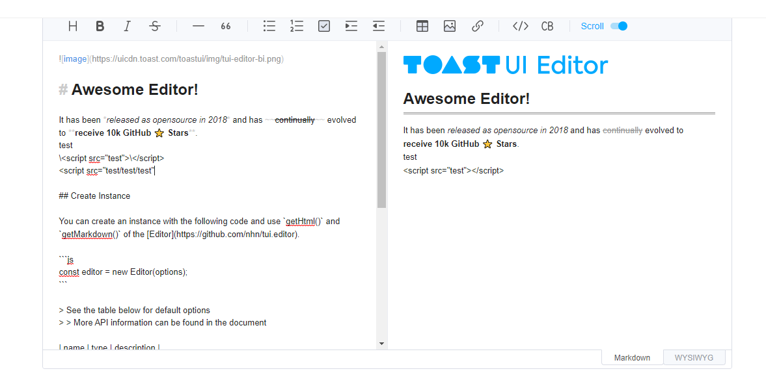This screenshot has width=766, height=382.
Task: Switch to the Markdown tab
Action: coord(631,357)
